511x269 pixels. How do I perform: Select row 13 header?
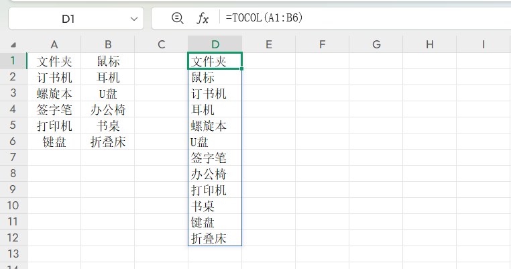point(13,254)
